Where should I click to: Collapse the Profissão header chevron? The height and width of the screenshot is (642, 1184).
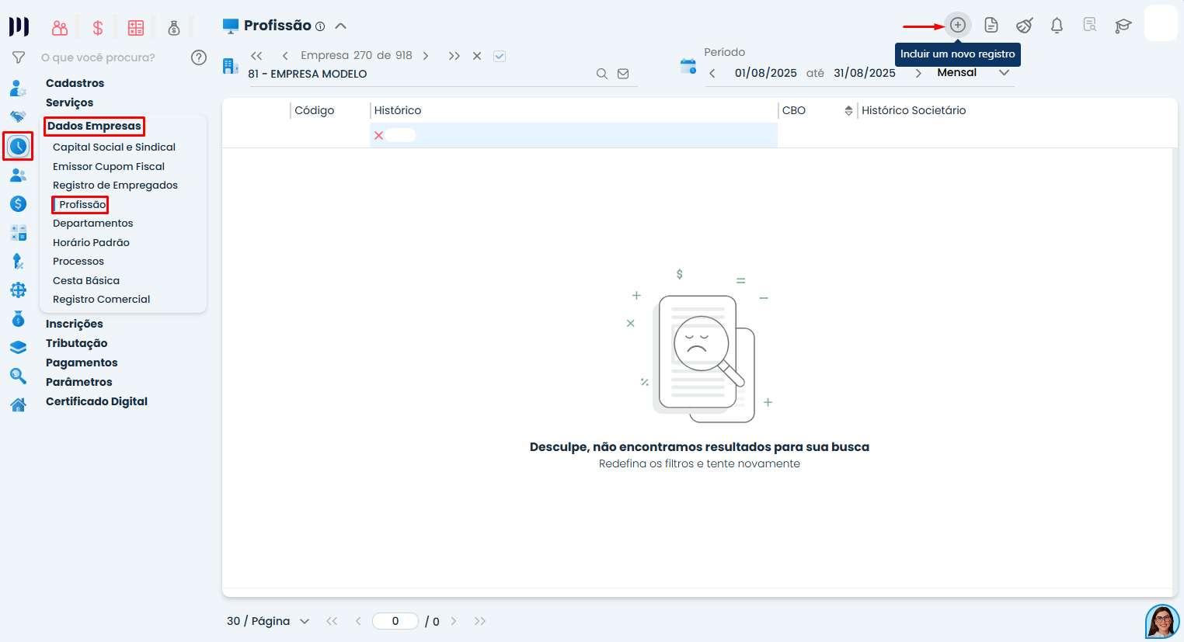click(340, 26)
